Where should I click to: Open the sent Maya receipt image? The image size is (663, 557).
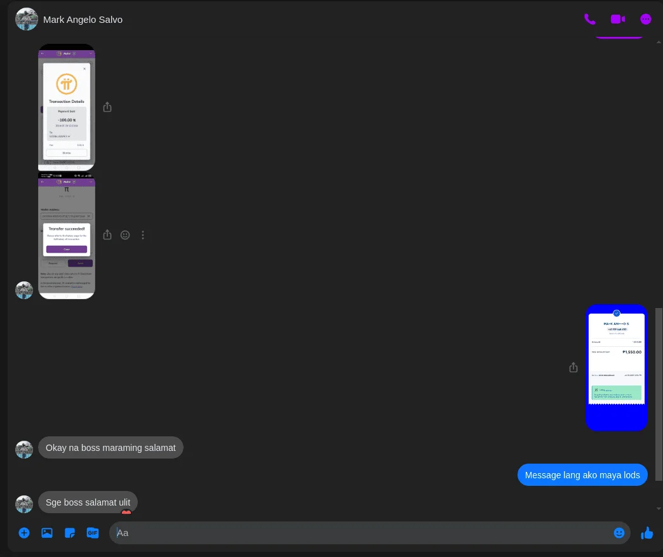pyautogui.click(x=617, y=368)
